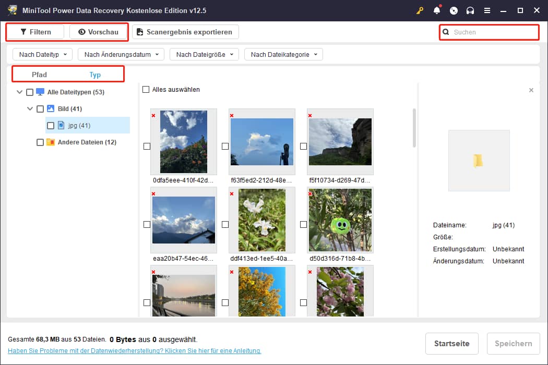
Task: Check Andere Dateien (12) checkbox
Action: click(x=40, y=142)
